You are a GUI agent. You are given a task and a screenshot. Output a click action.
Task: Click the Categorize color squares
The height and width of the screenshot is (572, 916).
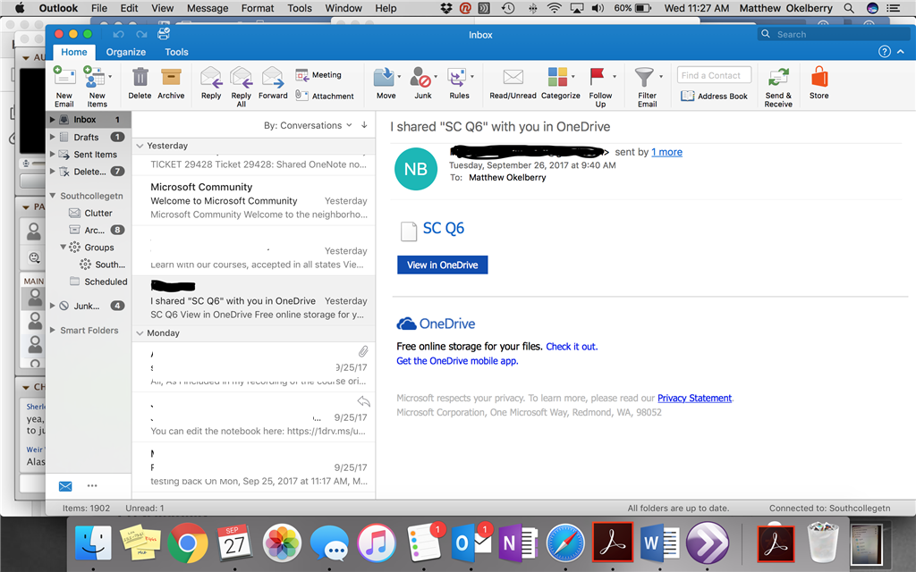coord(557,77)
